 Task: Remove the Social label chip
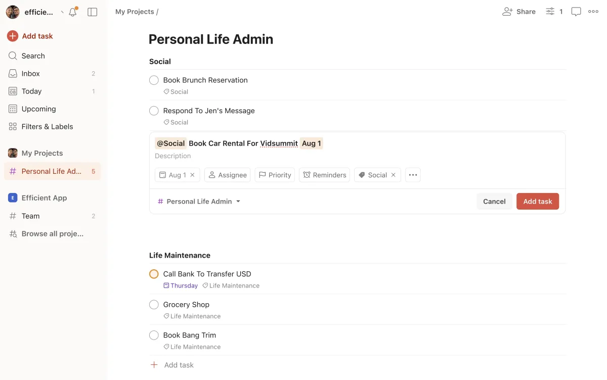(x=393, y=175)
